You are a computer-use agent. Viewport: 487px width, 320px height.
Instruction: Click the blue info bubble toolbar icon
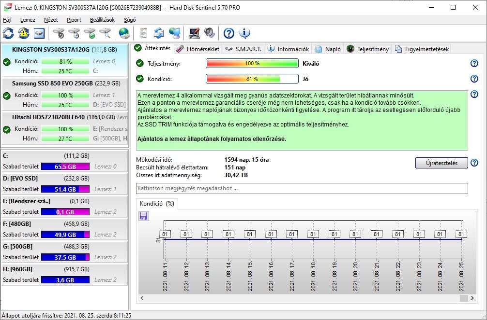pyautogui.click(x=244, y=33)
